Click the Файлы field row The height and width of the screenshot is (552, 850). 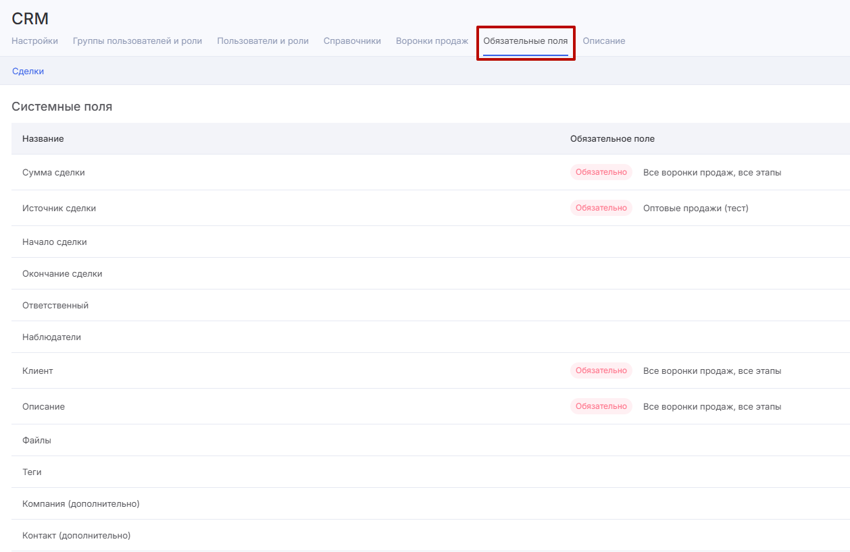pyautogui.click(x=36, y=440)
